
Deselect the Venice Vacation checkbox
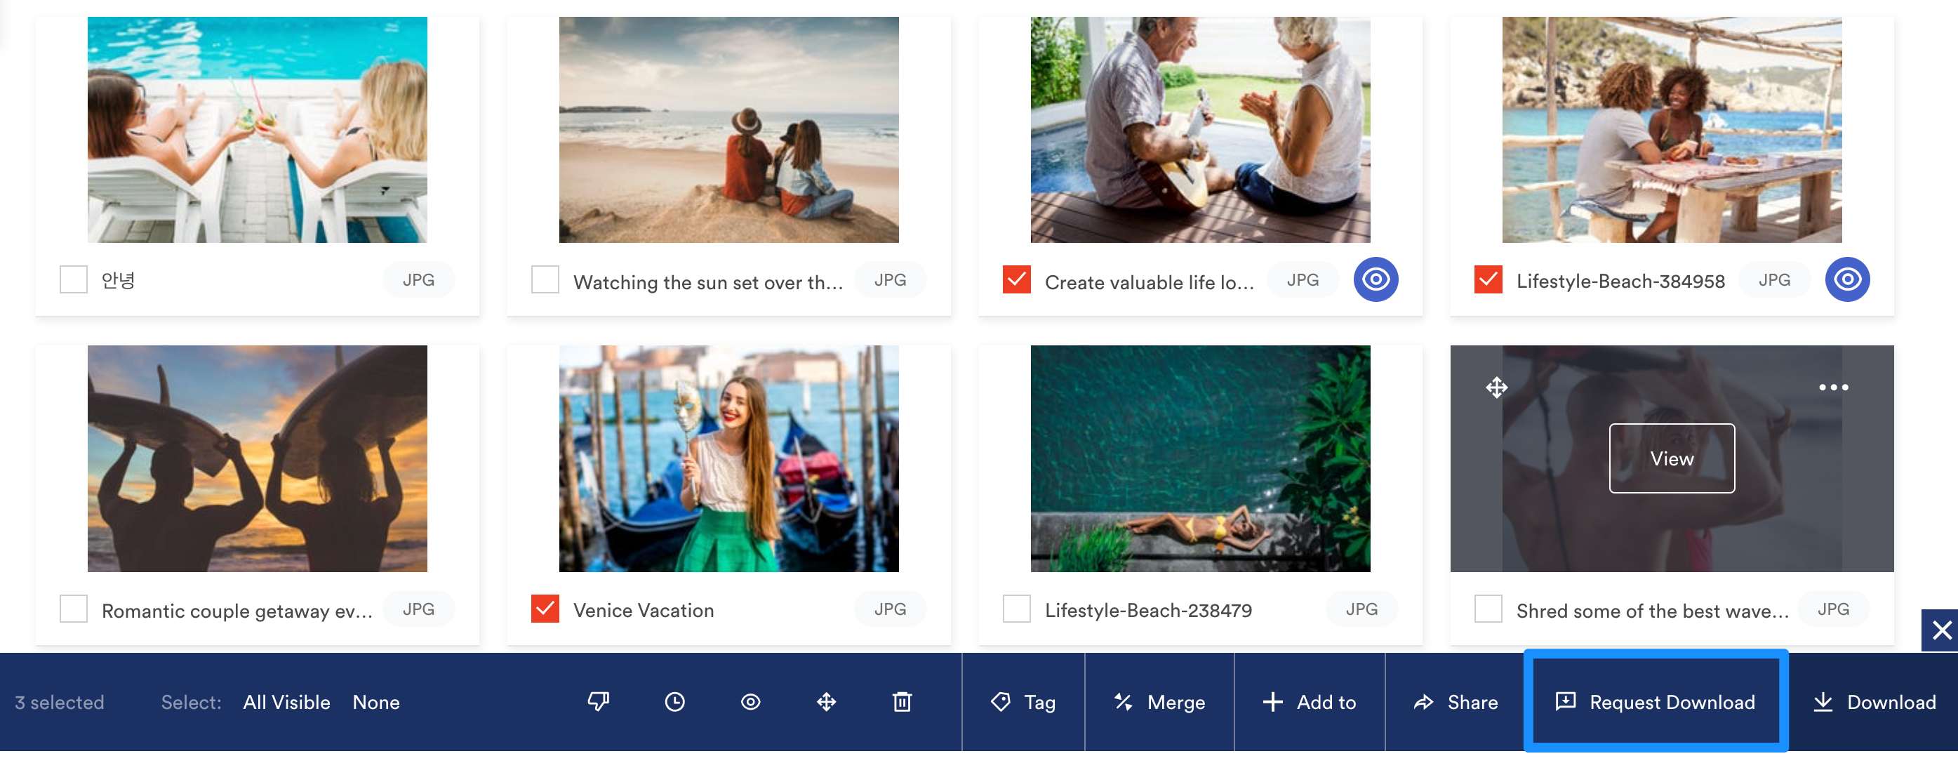tap(545, 609)
